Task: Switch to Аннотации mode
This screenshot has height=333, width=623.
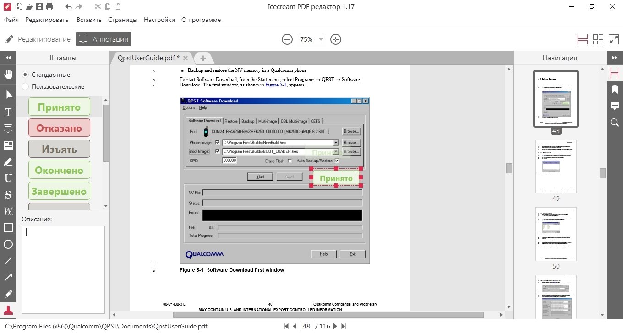Action: [104, 39]
